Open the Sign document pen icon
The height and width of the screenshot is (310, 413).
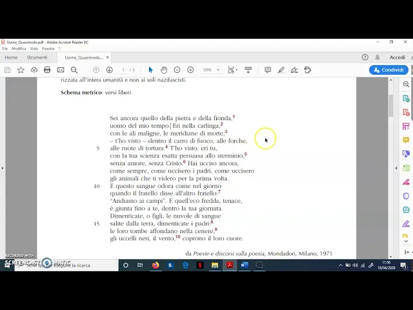tap(294, 70)
